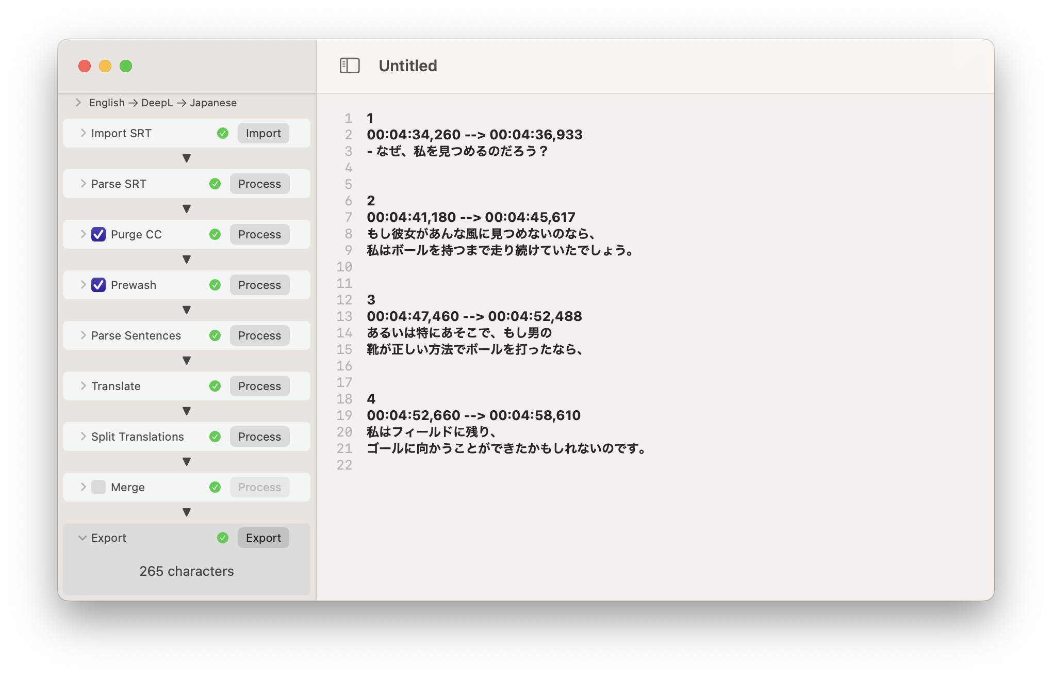This screenshot has width=1052, height=677.
Task: Click the subtitle line with timestamp 00:04:41,180
Action: (470, 217)
